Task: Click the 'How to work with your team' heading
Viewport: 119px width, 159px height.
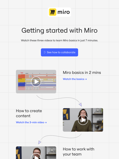Action: click(79, 152)
